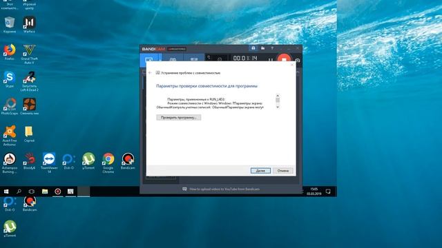The width and height of the screenshot is (442, 248).
Task: Open the Warface desktop shortcut
Action: click(29, 25)
